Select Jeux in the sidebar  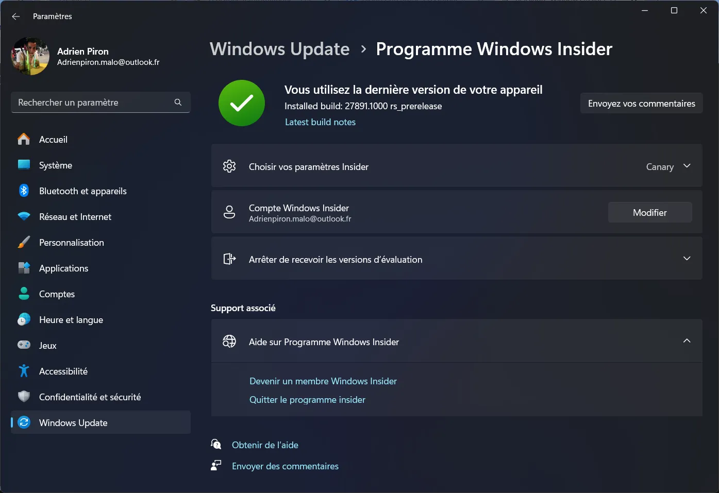[101, 345]
